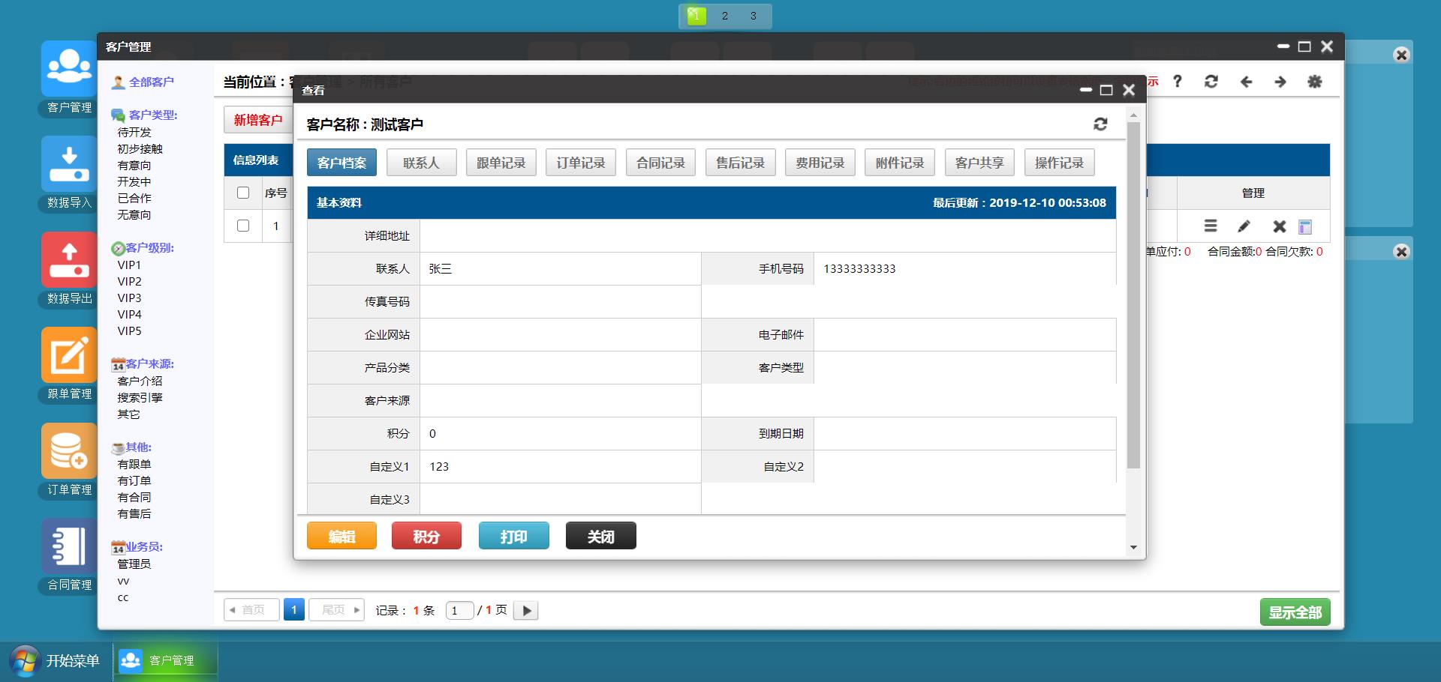Click the next page arrow button

click(526, 611)
